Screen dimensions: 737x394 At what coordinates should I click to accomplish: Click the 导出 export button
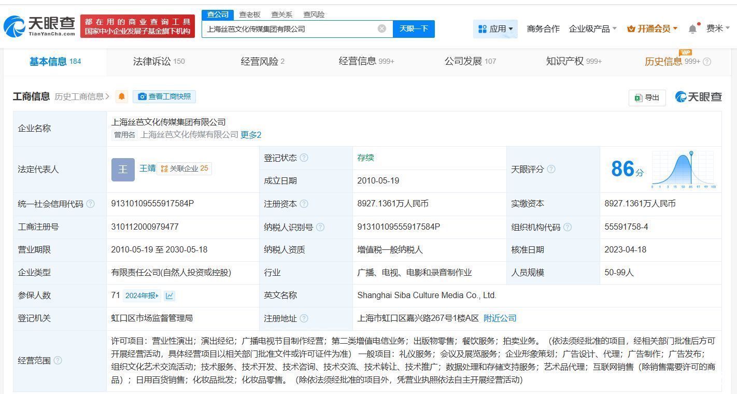(647, 97)
